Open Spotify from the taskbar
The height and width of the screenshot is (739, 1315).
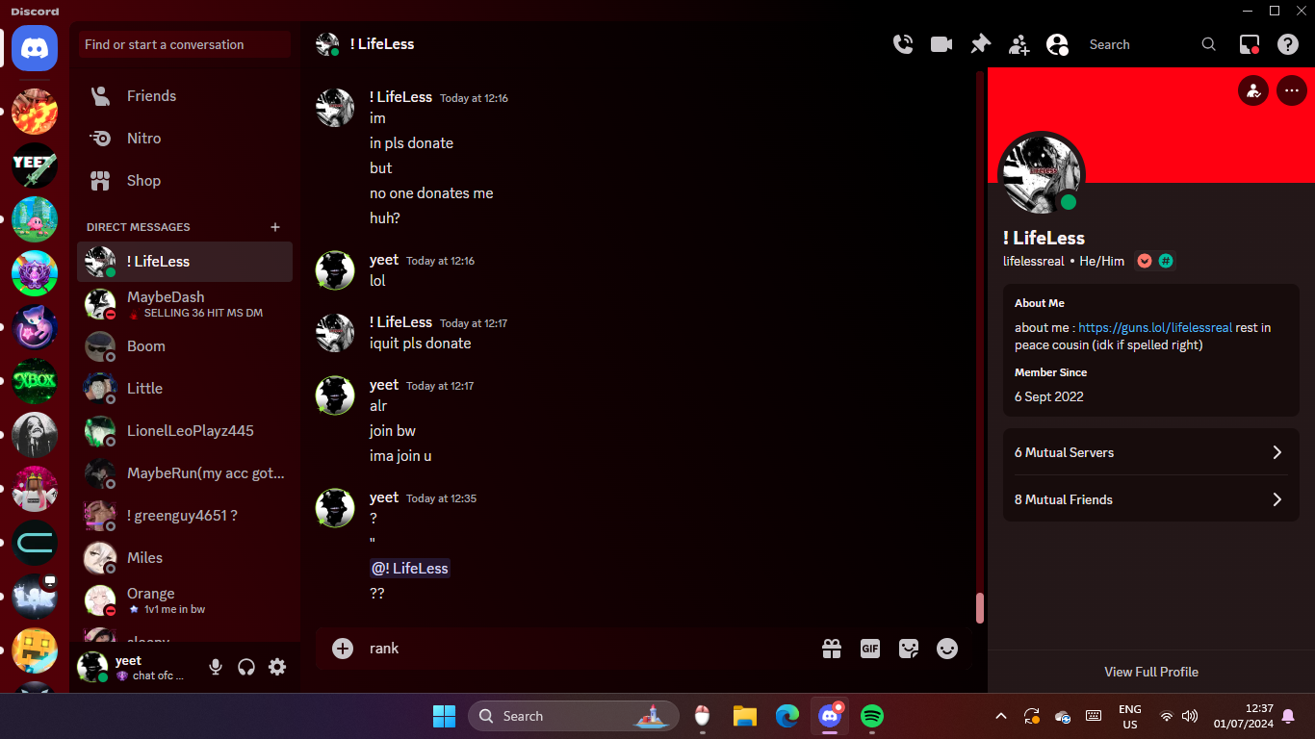872,716
